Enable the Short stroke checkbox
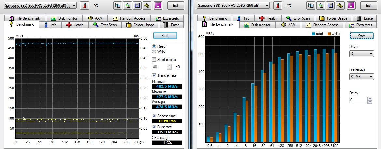The image size is (381, 149). [154, 60]
